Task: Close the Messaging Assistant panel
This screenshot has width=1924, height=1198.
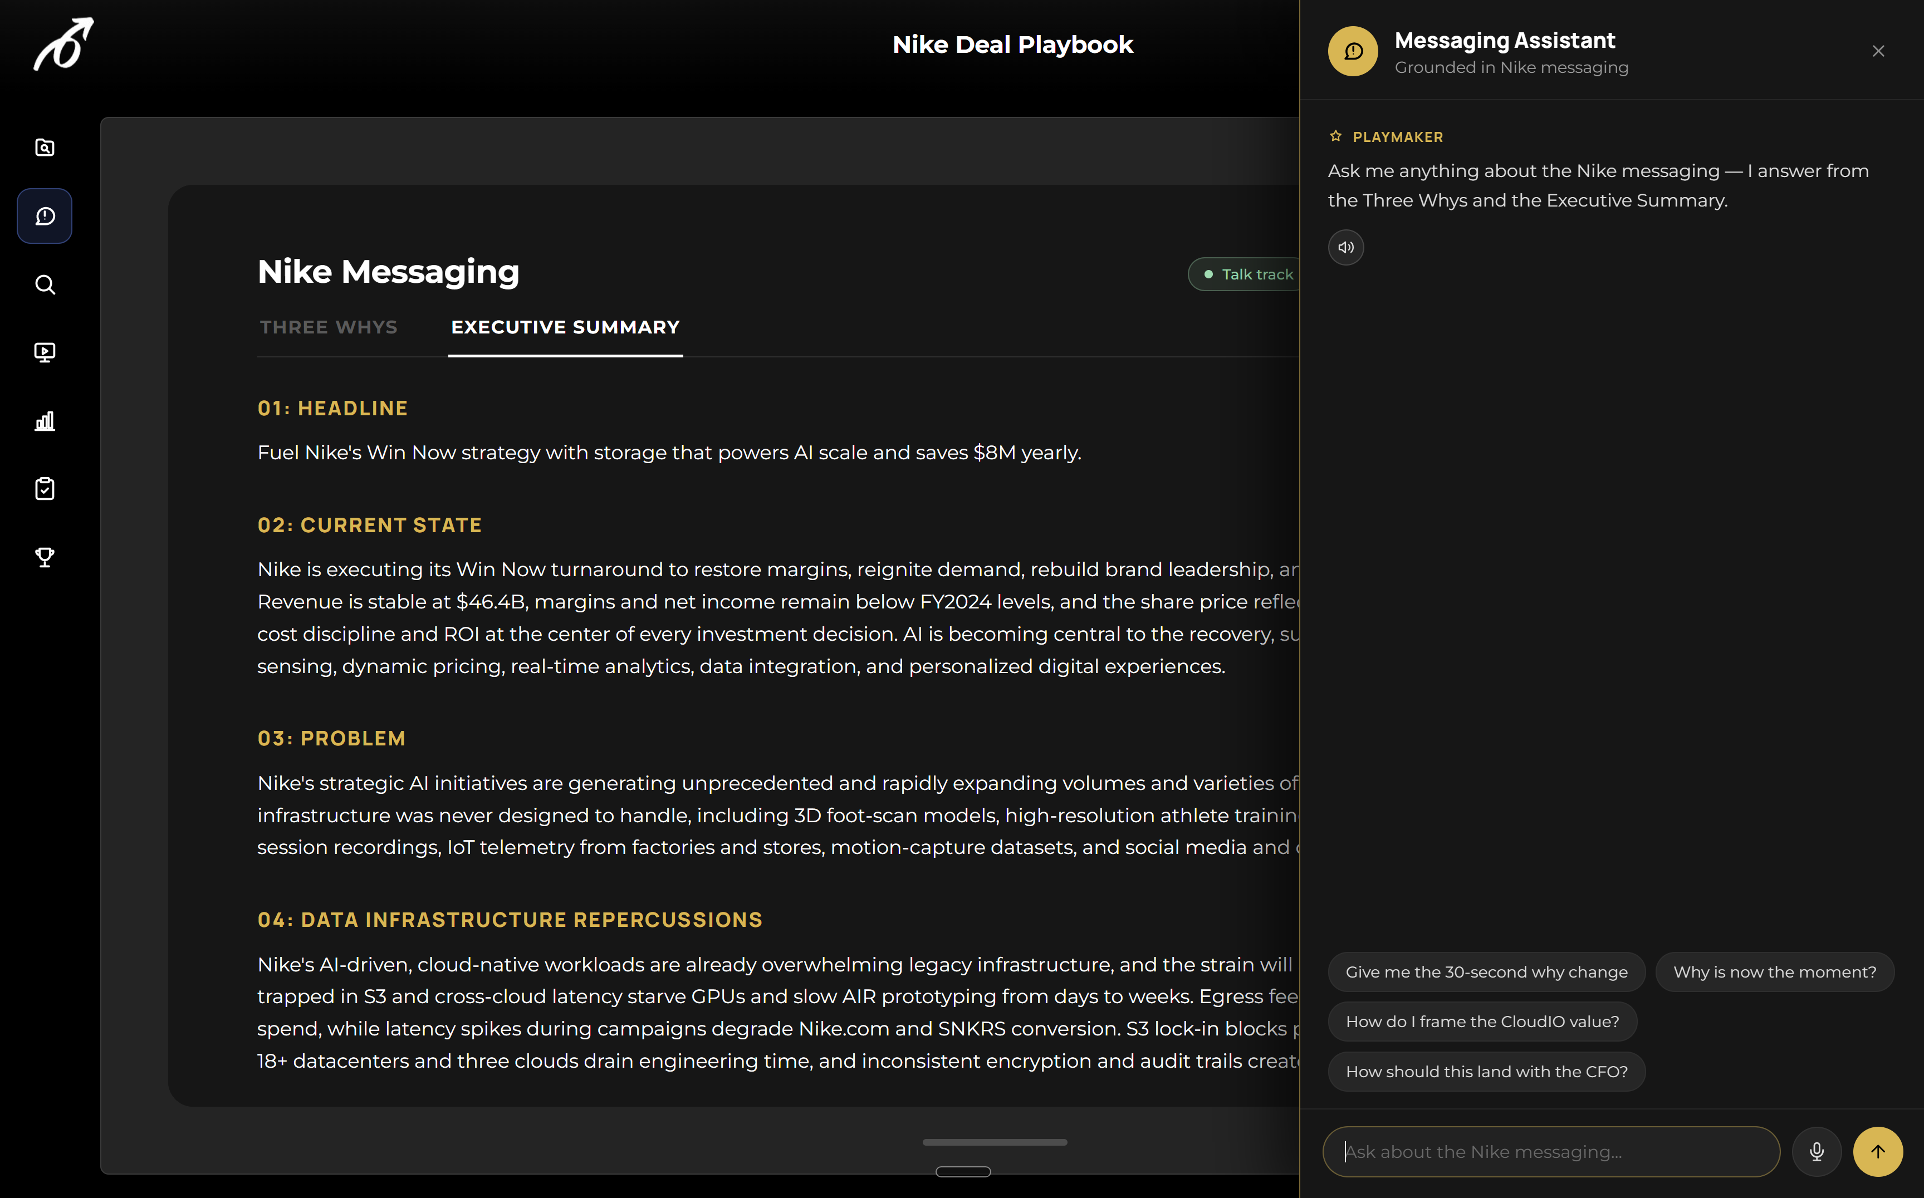Action: (x=1878, y=52)
